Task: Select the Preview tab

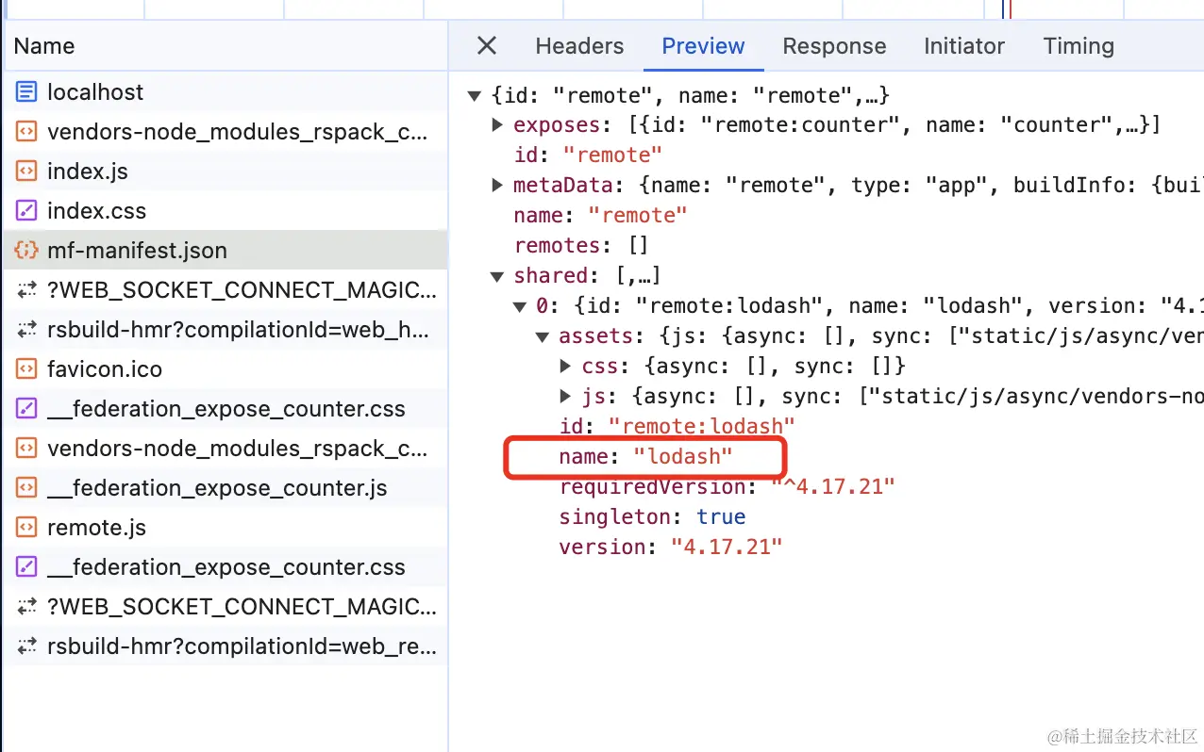Action: pyautogui.click(x=703, y=46)
